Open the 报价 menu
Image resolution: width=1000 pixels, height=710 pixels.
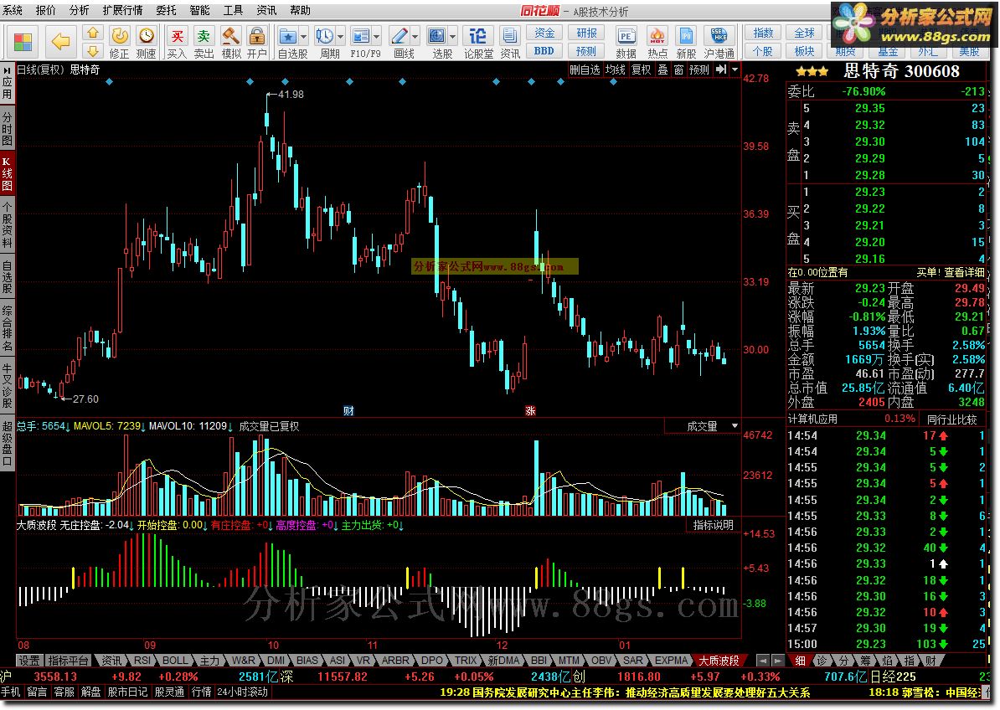(45, 10)
